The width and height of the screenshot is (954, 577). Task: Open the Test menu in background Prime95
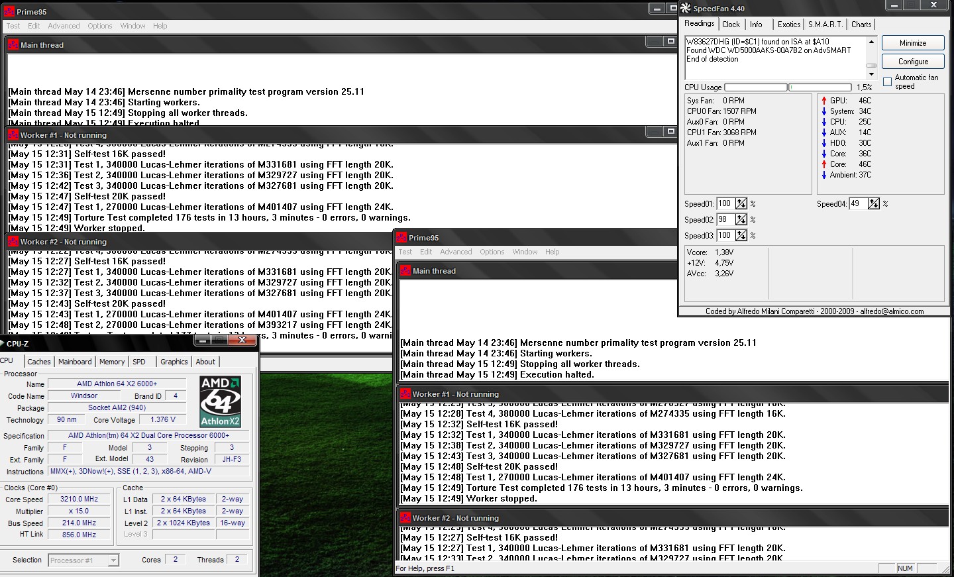click(x=13, y=26)
